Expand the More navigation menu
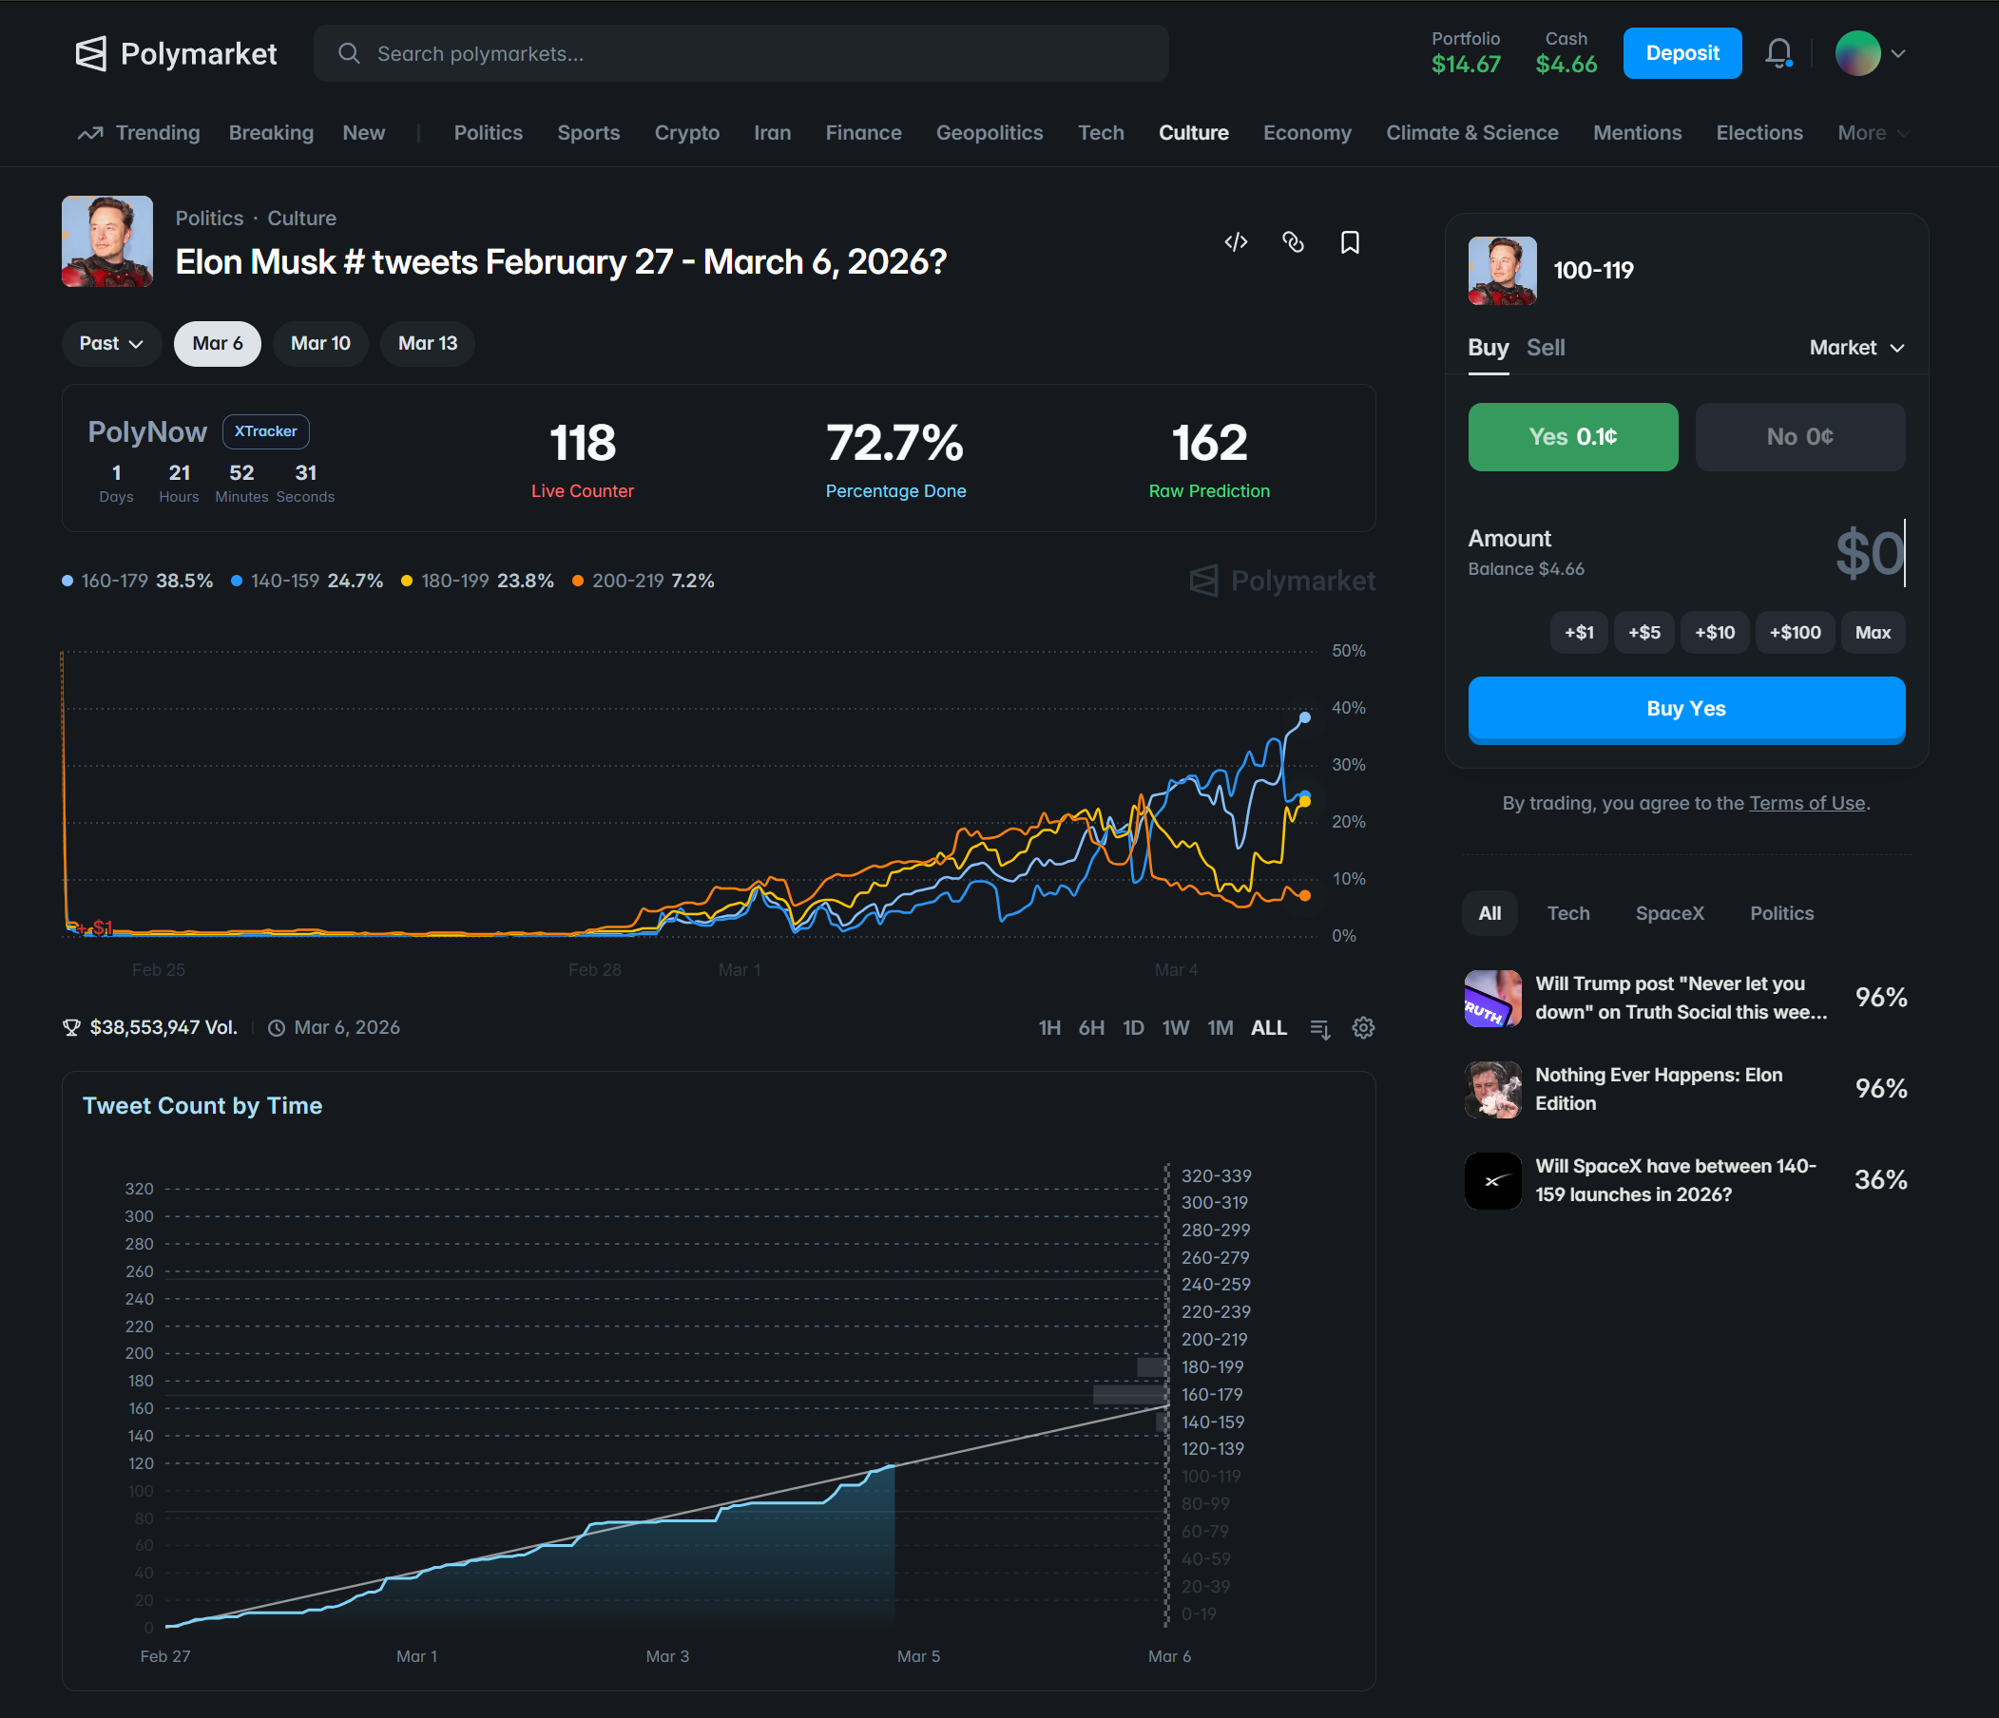Viewport: 1999px width, 1718px height. pyautogui.click(x=1873, y=132)
